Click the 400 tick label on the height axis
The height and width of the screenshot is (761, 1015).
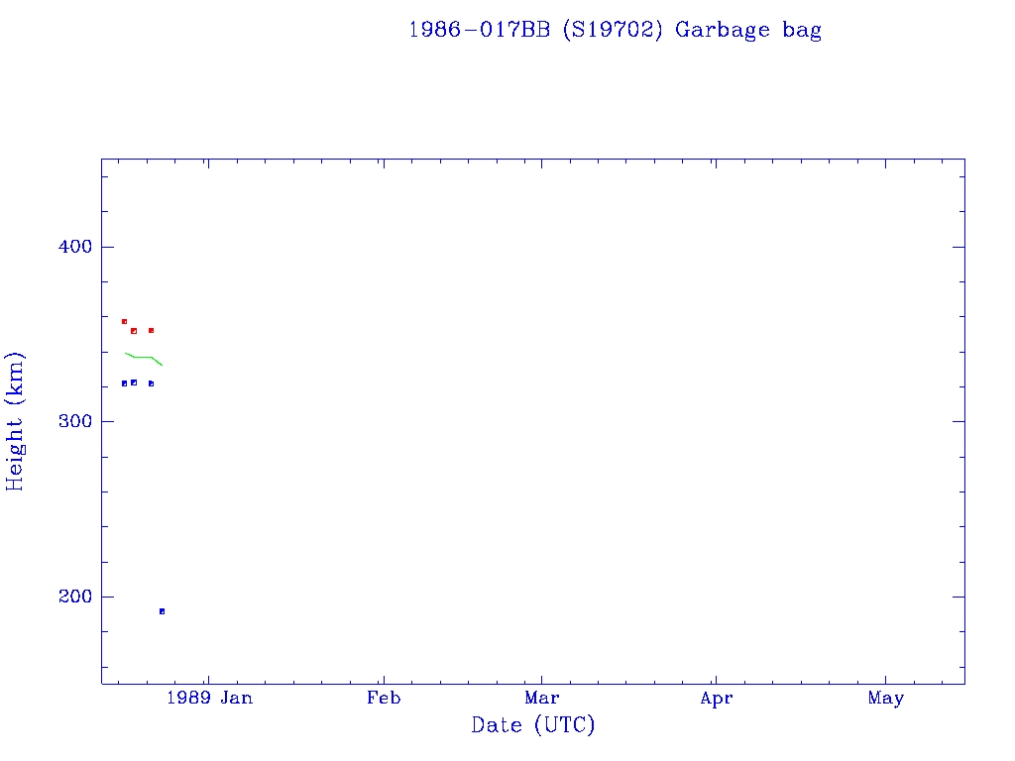pos(68,247)
